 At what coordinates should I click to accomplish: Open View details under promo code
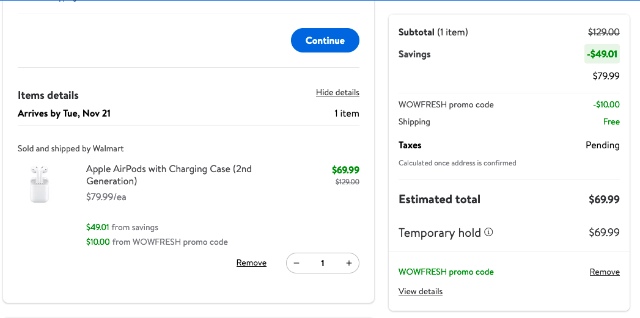pos(421,292)
